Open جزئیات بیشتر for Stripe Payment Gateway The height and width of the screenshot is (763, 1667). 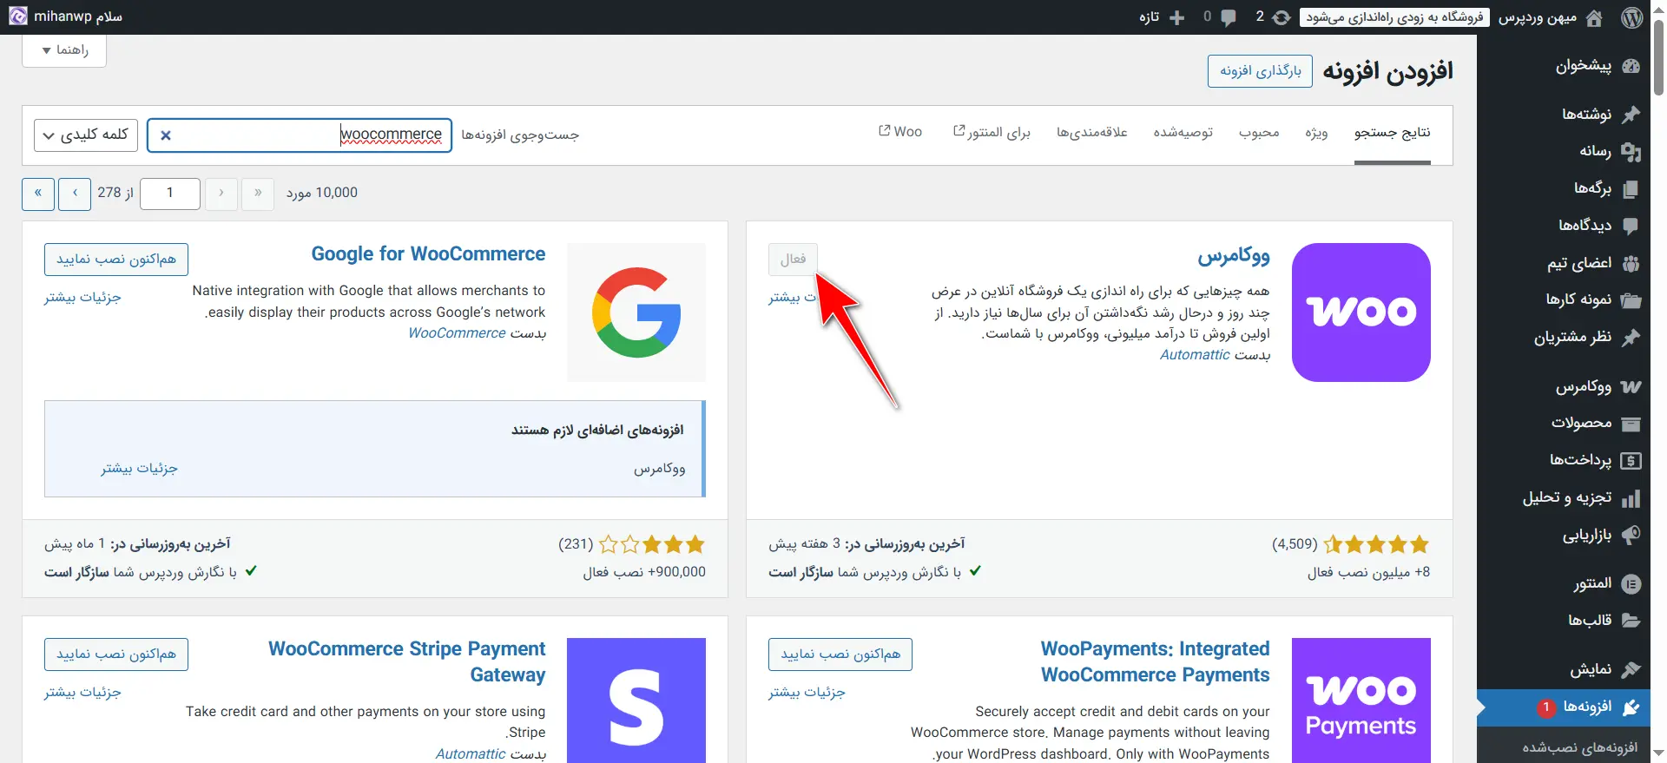[x=82, y=693]
